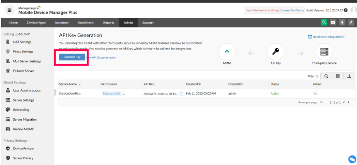Open User Administration in sidebar

point(27,90)
